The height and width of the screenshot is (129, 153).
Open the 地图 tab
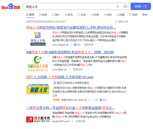(x=121, y=15)
